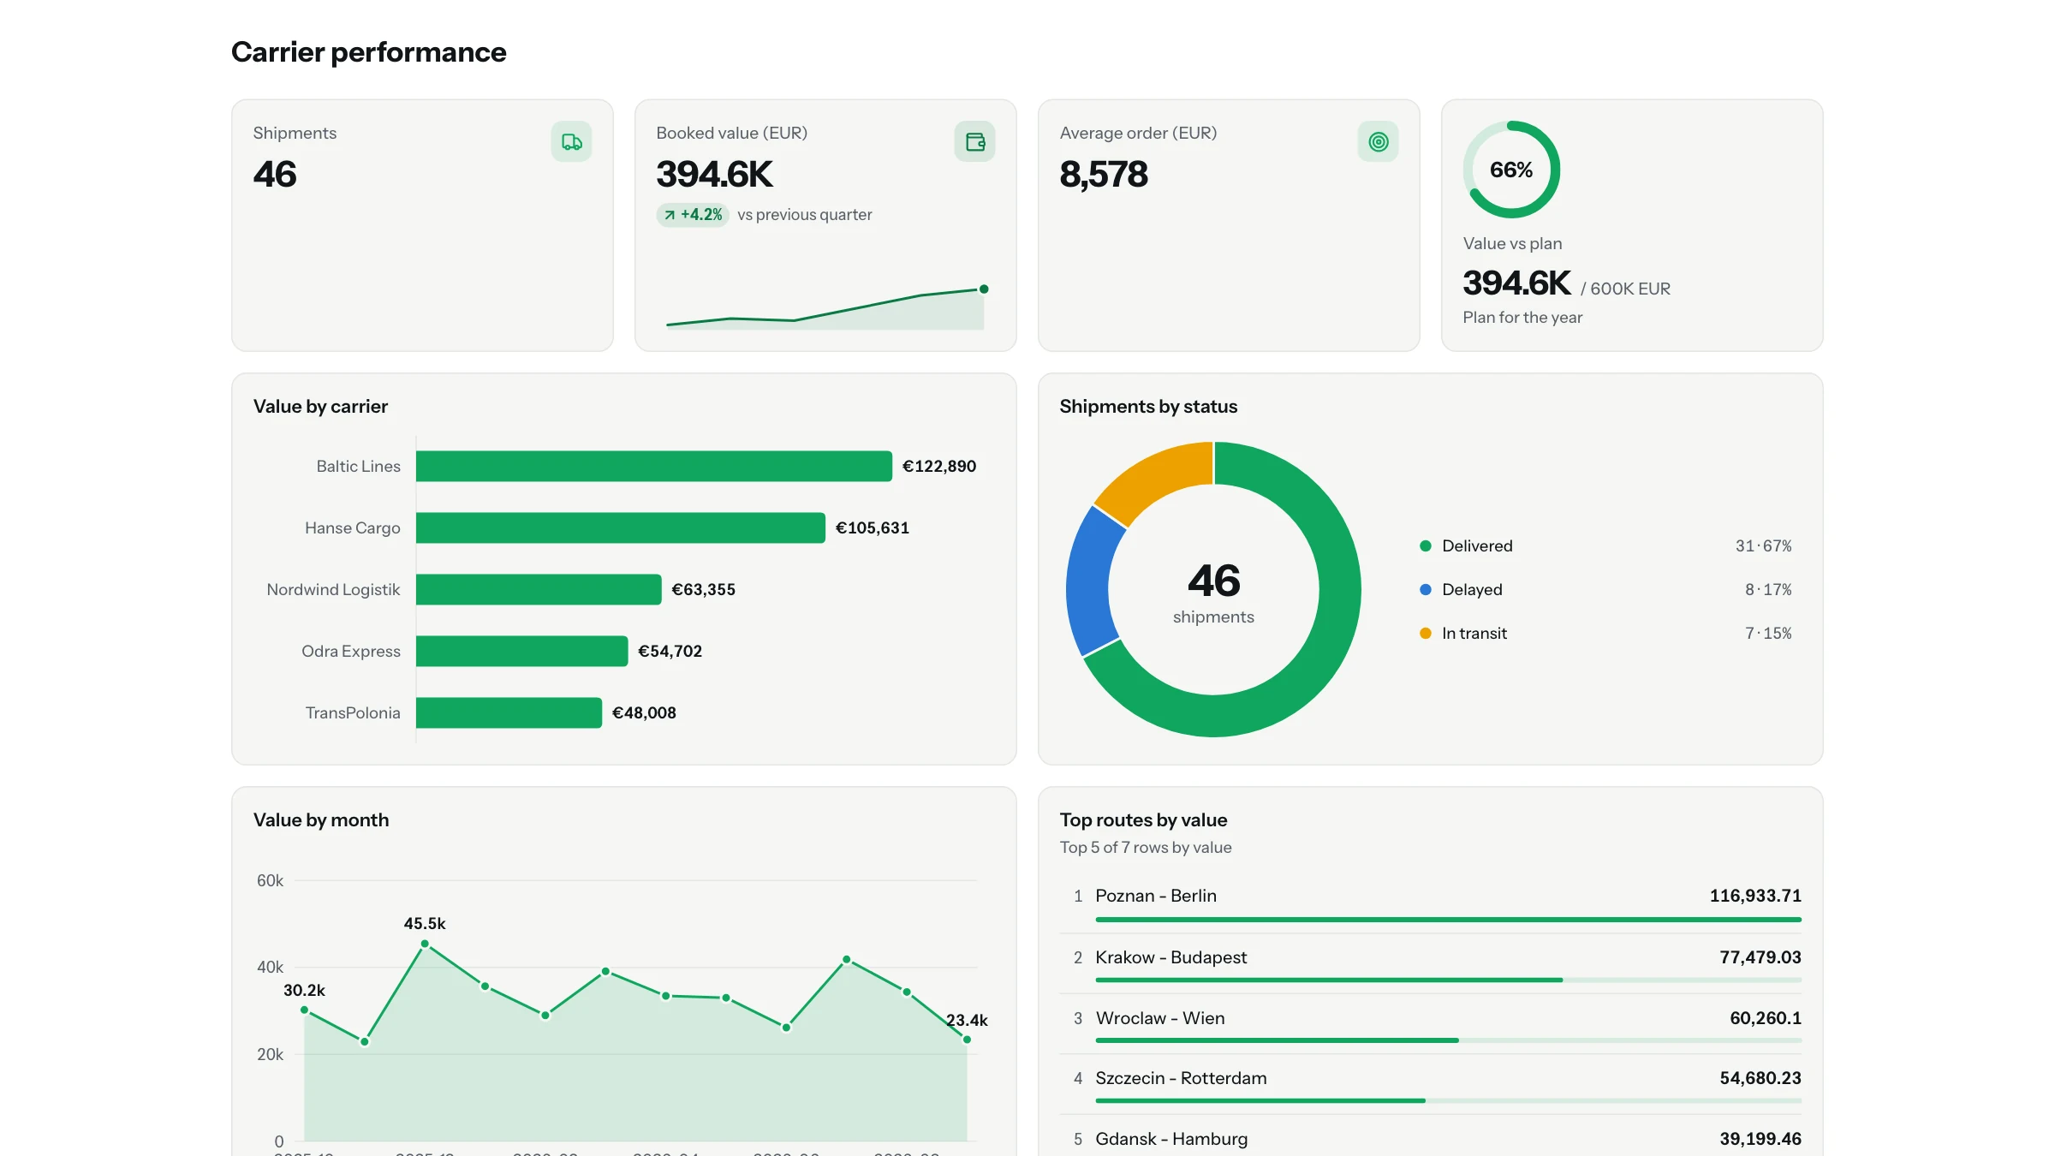This screenshot has height=1156, width=2055.
Task: Click the 46 shipments donut center label
Action: (x=1213, y=593)
